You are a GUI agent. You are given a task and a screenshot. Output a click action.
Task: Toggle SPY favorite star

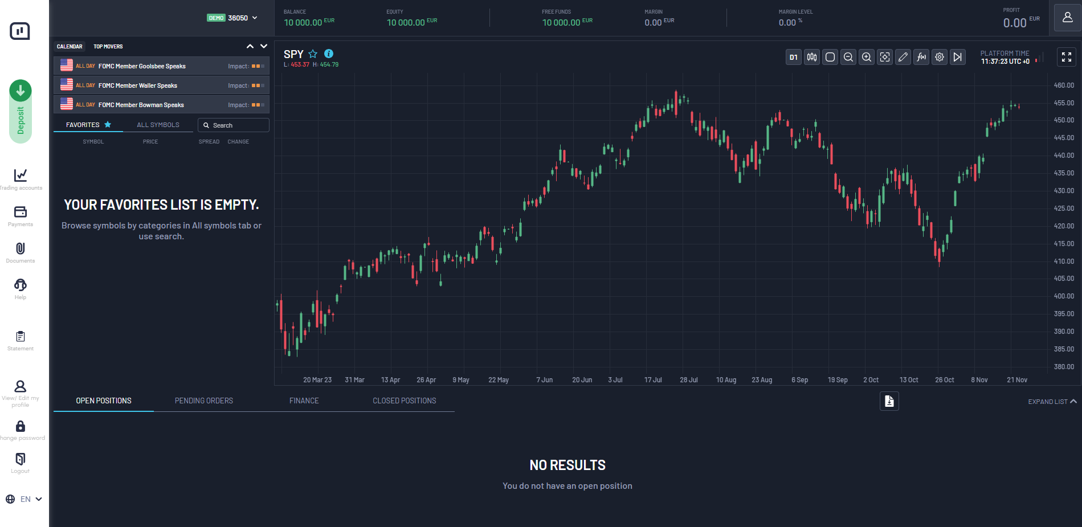tap(313, 54)
